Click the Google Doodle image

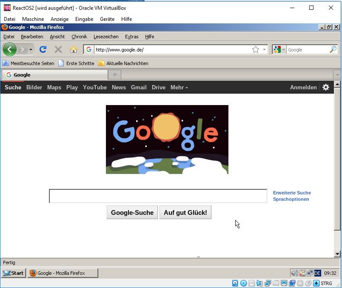[167, 140]
